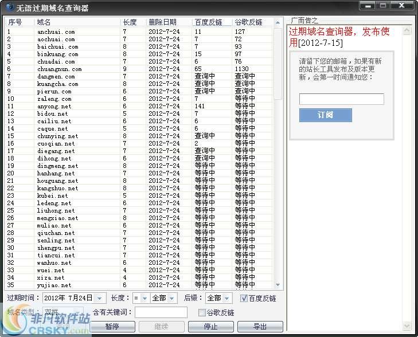Select the dihong.net domain
This screenshot has width=418, height=337.
point(54,159)
